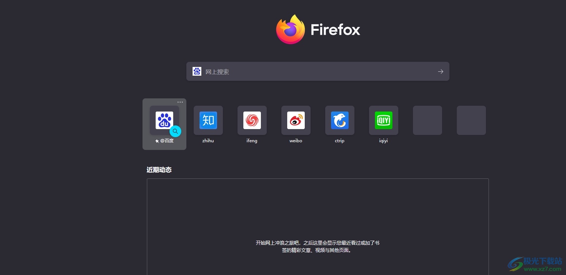
Task: Click the last empty shortcut tile
Action: pyautogui.click(x=471, y=120)
